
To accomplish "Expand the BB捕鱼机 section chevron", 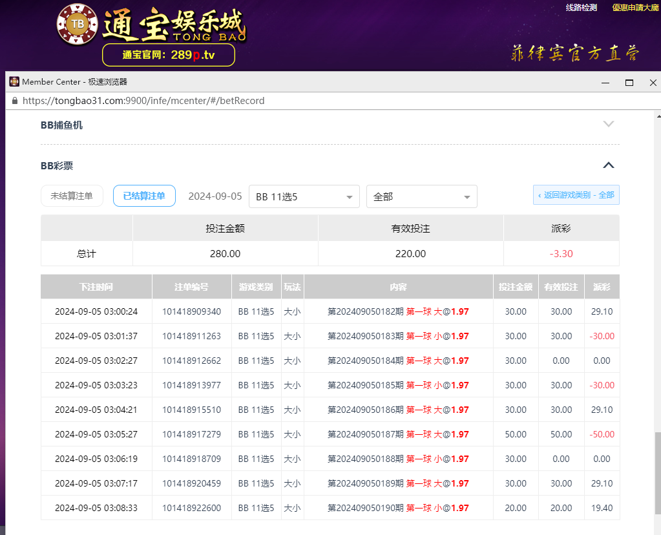I will [x=608, y=124].
